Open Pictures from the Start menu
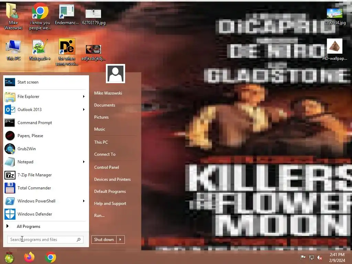The height and width of the screenshot is (264, 352). point(101,117)
